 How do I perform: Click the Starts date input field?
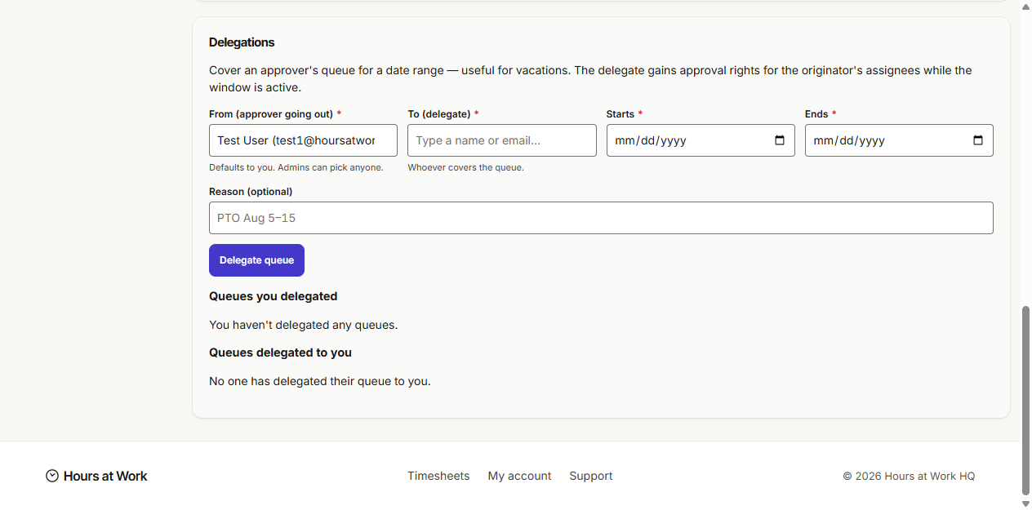[x=701, y=140]
